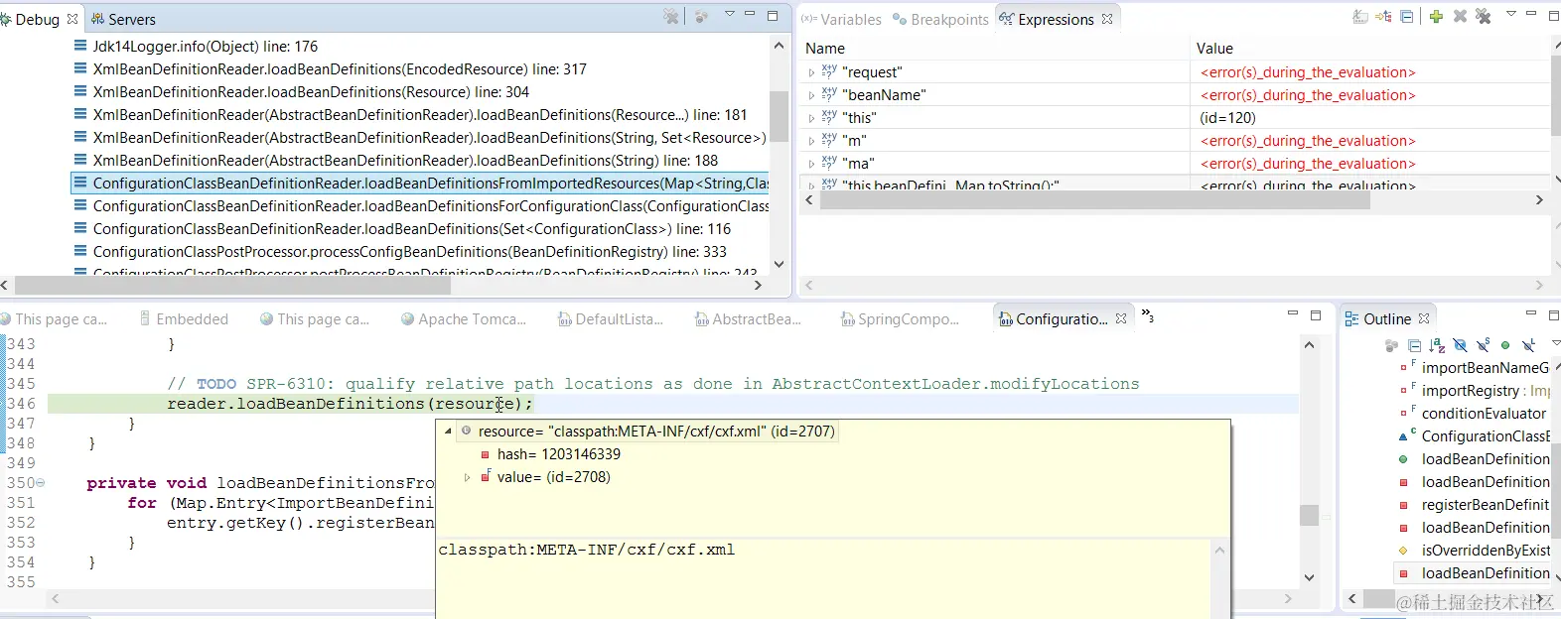Click Remove All Expressions double-X icon
This screenshot has height=619, width=1561.
[1484, 16]
